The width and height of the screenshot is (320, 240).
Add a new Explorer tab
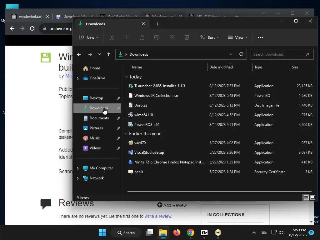point(157,24)
